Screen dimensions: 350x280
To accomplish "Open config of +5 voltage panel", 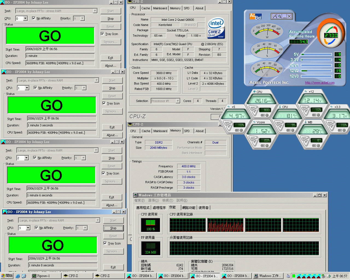I will (x=237, y=130).
